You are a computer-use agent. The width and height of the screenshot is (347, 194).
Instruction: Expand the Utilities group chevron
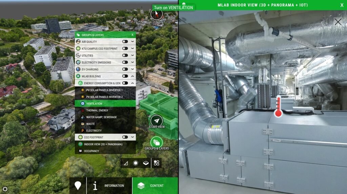(x=132, y=56)
